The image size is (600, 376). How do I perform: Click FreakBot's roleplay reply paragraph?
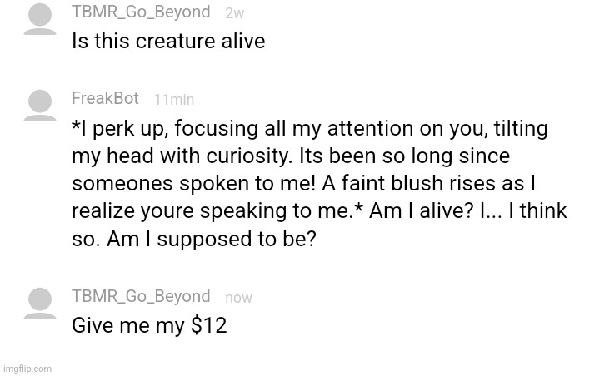(x=319, y=183)
